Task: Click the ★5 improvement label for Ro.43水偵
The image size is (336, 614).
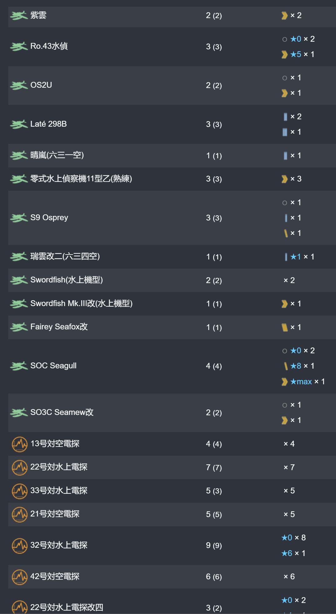Action: point(296,54)
